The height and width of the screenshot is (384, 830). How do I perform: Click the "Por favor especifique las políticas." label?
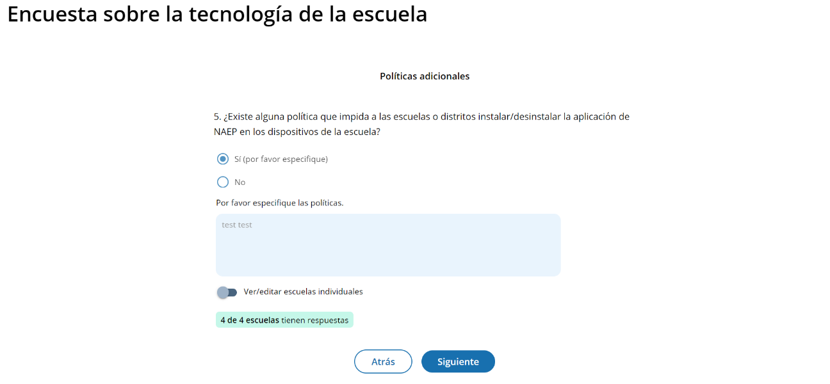280,203
